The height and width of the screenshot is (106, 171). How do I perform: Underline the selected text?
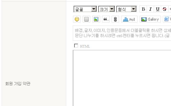pos(158,9)
